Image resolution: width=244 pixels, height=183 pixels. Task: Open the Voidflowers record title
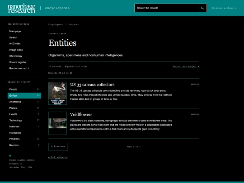(x=81, y=114)
